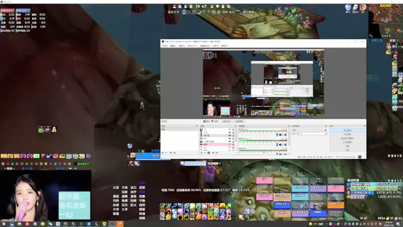Click the second button in OBS controls panel
Viewport: 403px width, 227px height.
click(347, 134)
